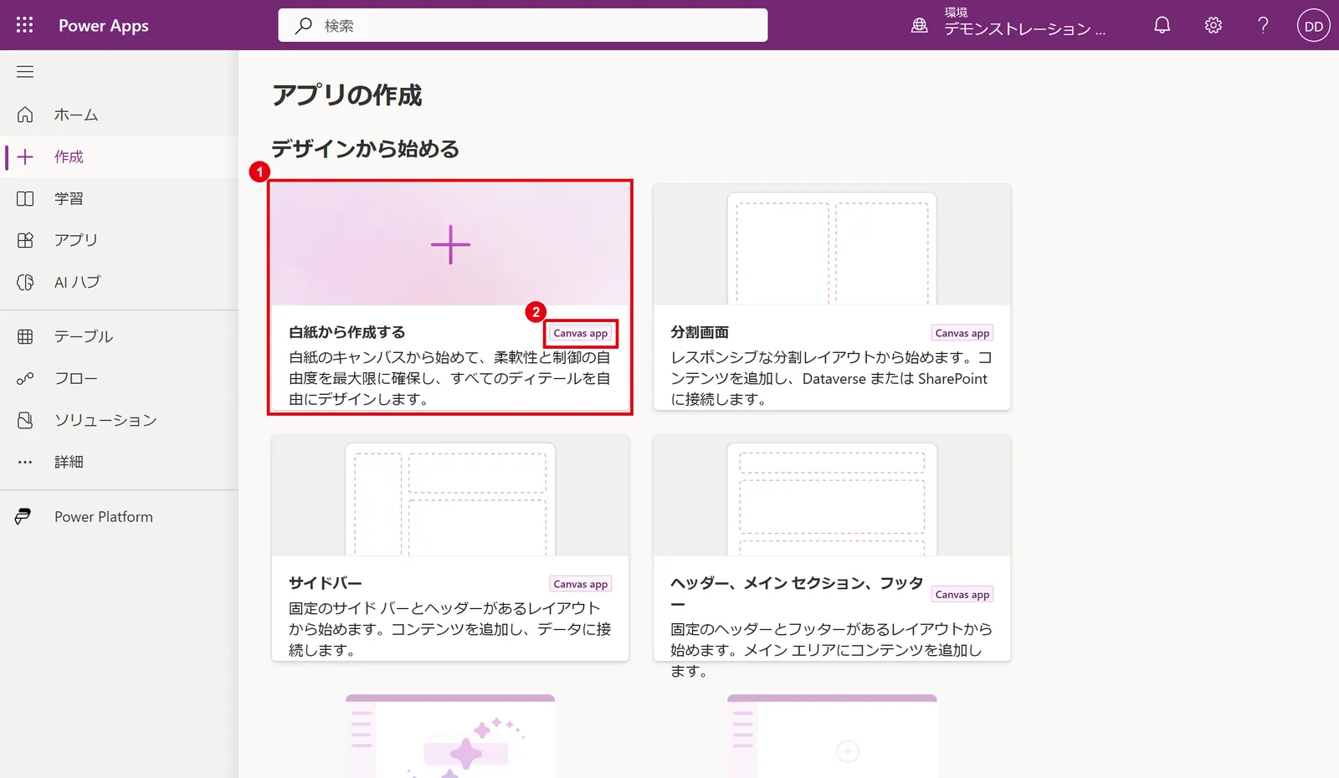Open the デモンストレーション environment picker
1339x778 pixels.
point(1008,23)
